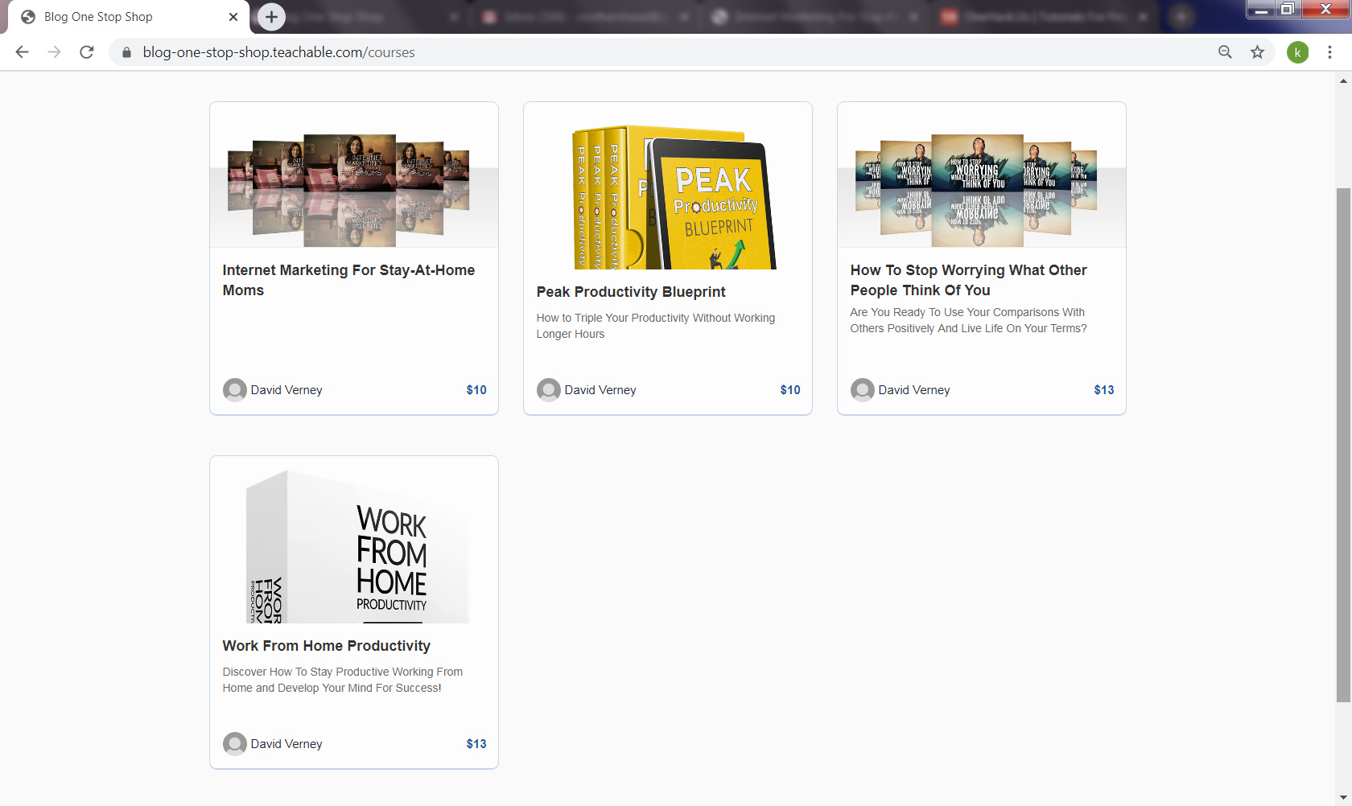Close the Blog One Stop Shop tab
This screenshot has width=1352, height=806.
pyautogui.click(x=233, y=17)
